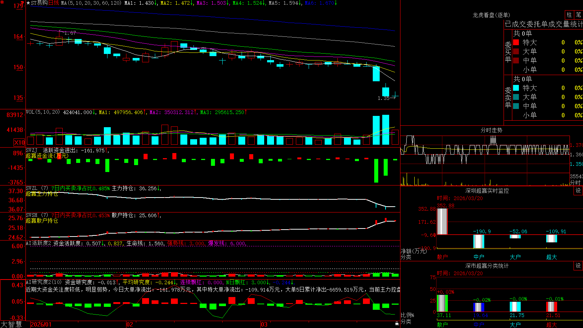
Task: Click the VOL(5,10,20) indicator label
Action: coord(43,112)
